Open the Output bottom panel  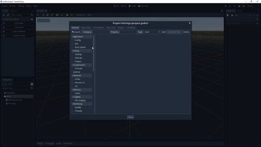(x=40, y=143)
